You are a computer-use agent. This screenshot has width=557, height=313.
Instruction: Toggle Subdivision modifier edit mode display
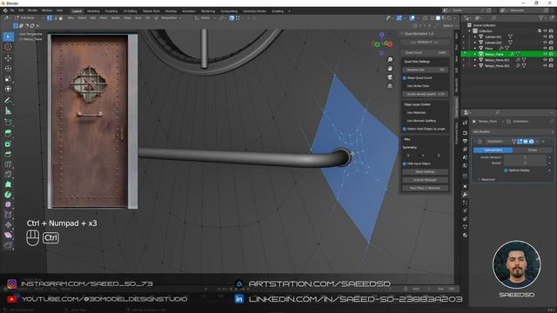[520, 141]
